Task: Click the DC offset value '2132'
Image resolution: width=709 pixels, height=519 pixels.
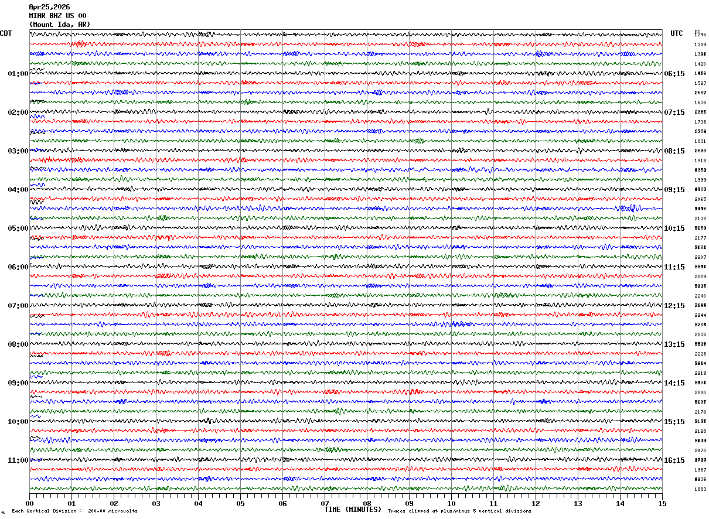Action: 700,218
